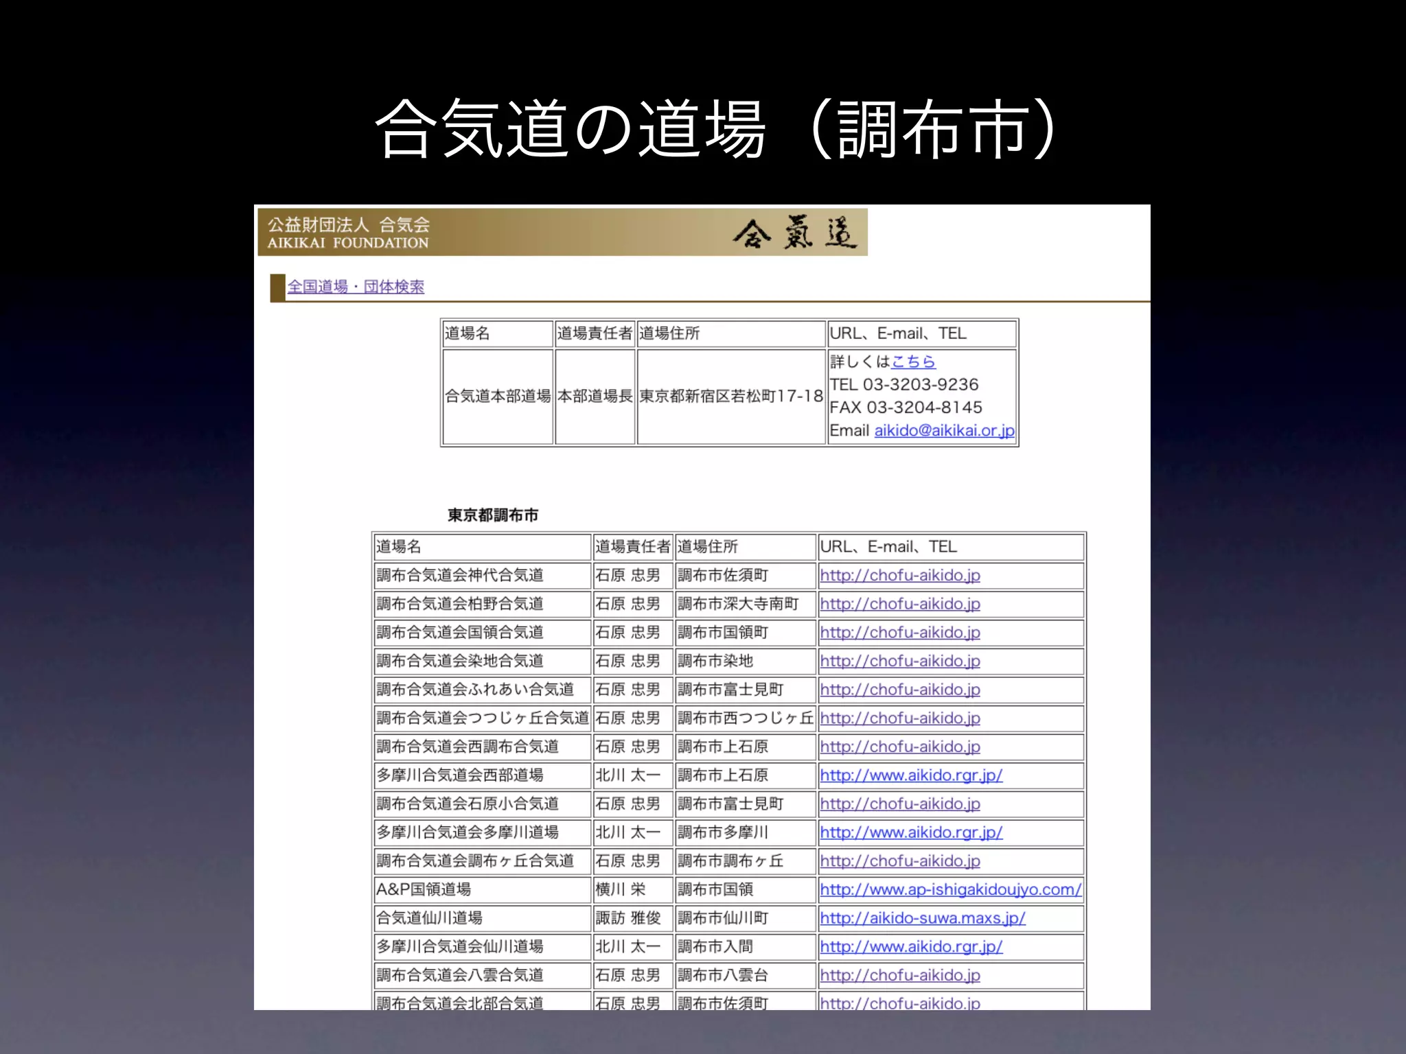Select the 調布合気道会つつじヶ丘合気道 dojo name
The height and width of the screenshot is (1054, 1406).
point(483,718)
